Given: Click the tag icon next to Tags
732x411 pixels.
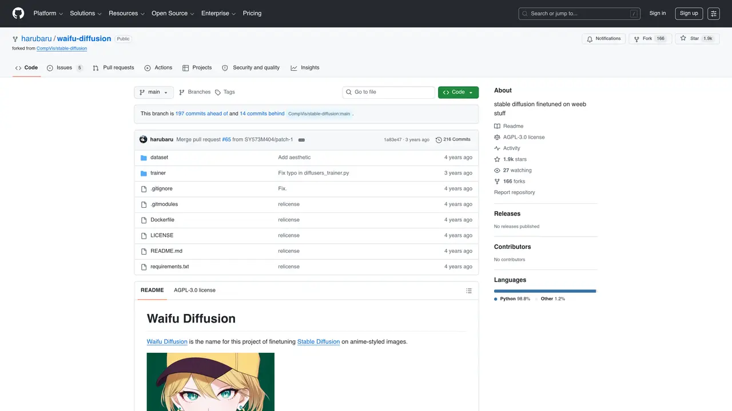Looking at the screenshot, I should [x=218, y=92].
